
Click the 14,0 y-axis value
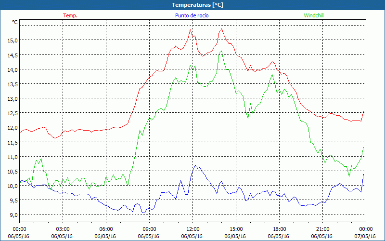pos(13,69)
